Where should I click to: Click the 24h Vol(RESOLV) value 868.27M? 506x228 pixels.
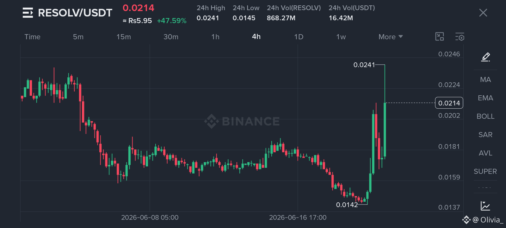pos(281,18)
